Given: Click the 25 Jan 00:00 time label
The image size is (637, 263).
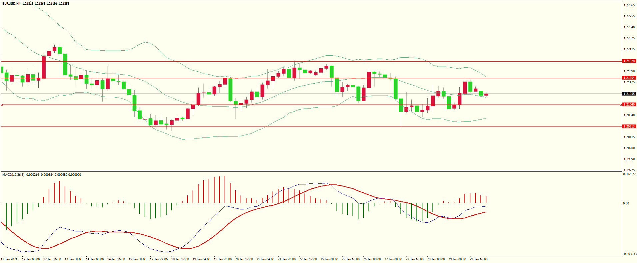Looking at the screenshot, I should point(329,259).
